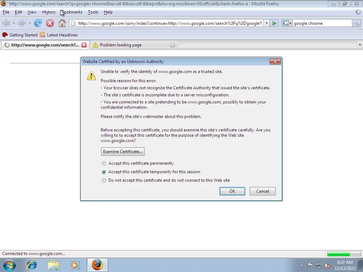
Task: Open the Forward button history dropdown
Action: [30, 23]
